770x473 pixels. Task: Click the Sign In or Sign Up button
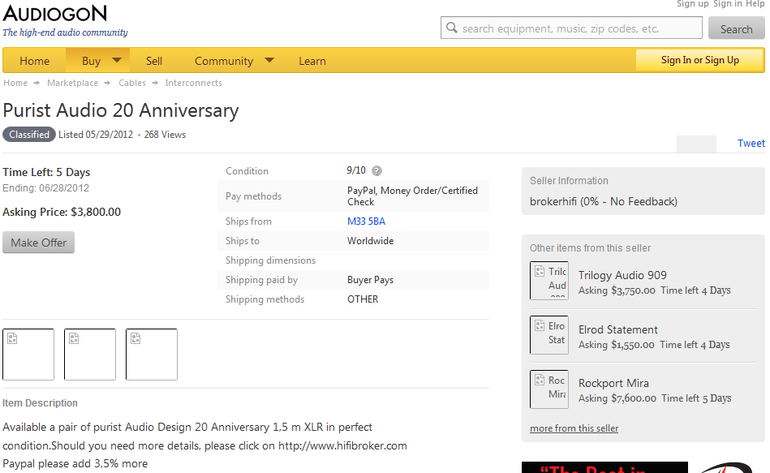coord(699,60)
